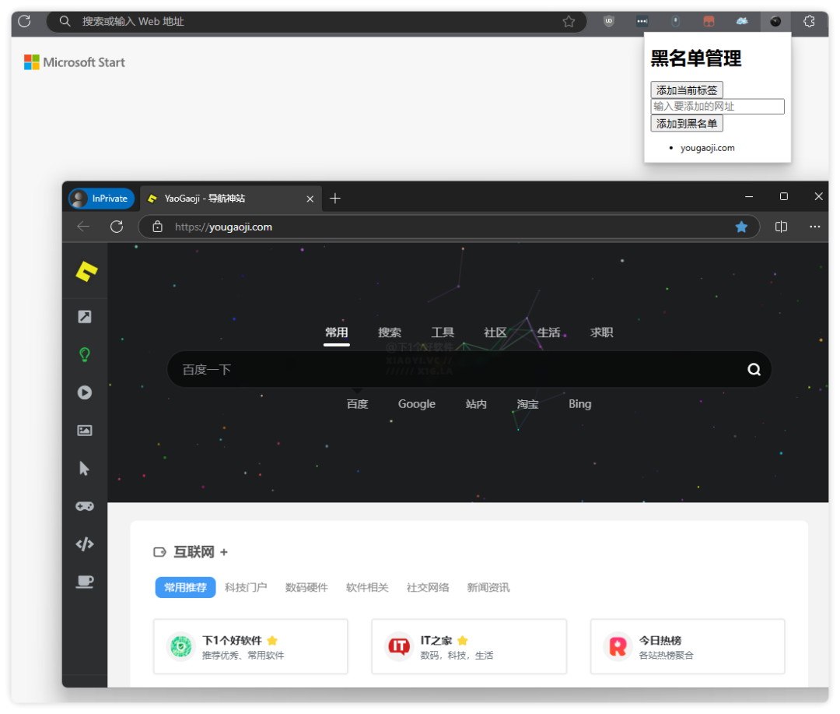This screenshot has width=840, height=714.
Task: Open the puzzle-piece Extensions menu
Action: click(810, 22)
